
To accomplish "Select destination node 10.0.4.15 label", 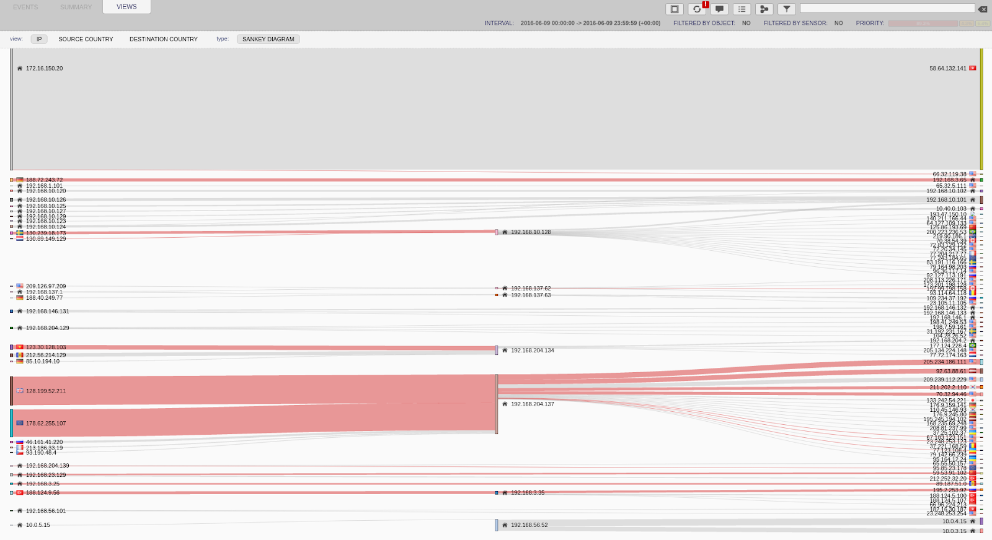I will click(954, 521).
